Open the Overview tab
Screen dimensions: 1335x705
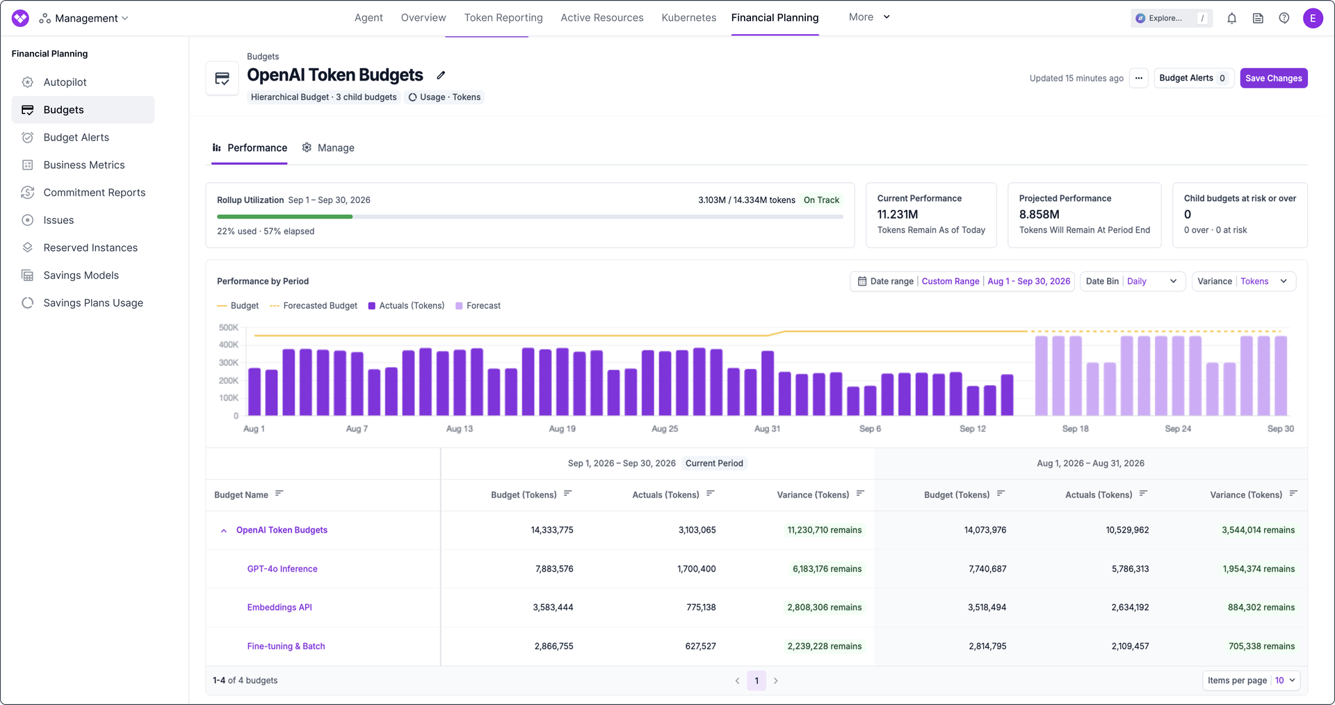click(423, 17)
